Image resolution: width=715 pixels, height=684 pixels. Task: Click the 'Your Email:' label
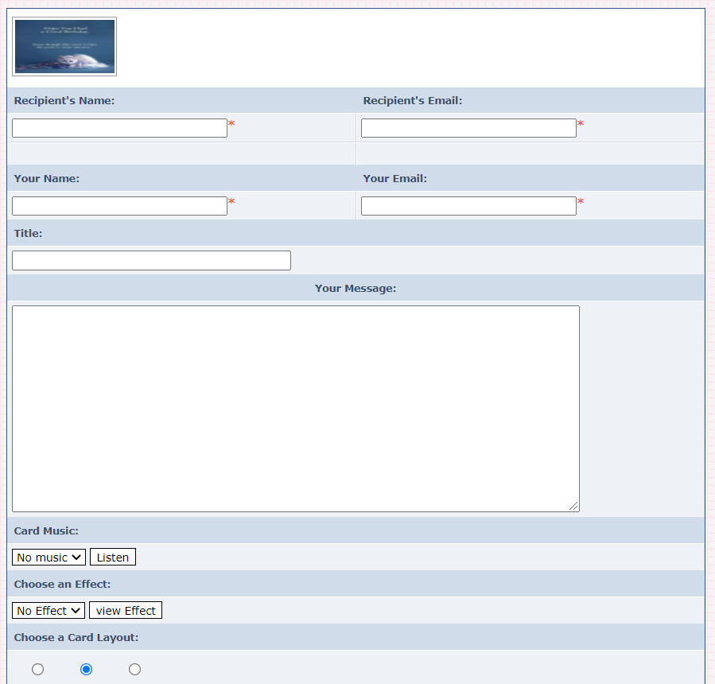point(395,179)
